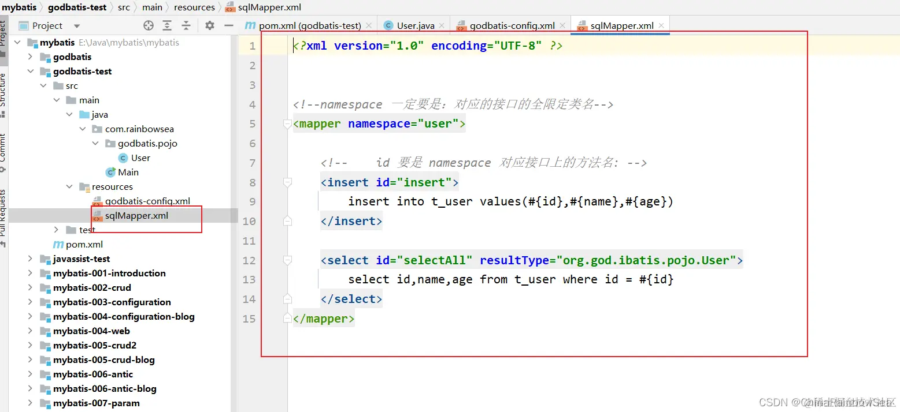Screen dimensions: 900x412
Task: Select the sqlMapper.xml tab
Action: (621, 25)
